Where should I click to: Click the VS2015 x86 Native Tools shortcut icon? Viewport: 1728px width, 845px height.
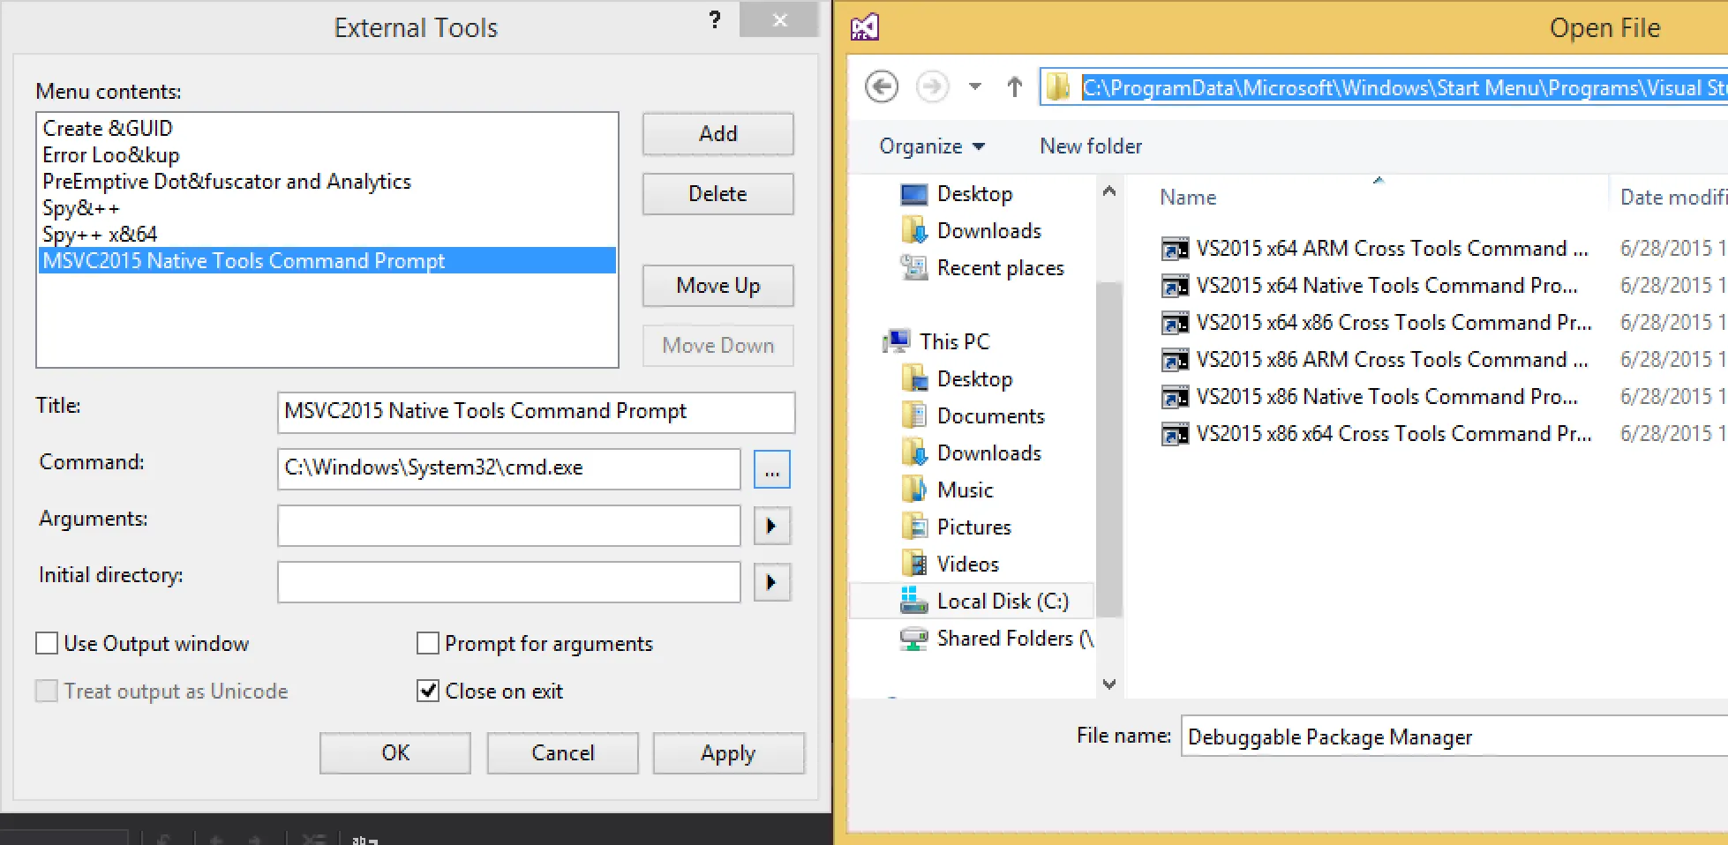(1175, 397)
